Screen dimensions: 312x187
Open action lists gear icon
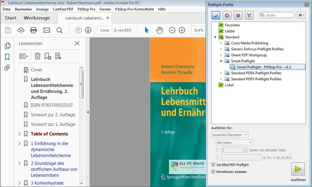coord(238,15)
